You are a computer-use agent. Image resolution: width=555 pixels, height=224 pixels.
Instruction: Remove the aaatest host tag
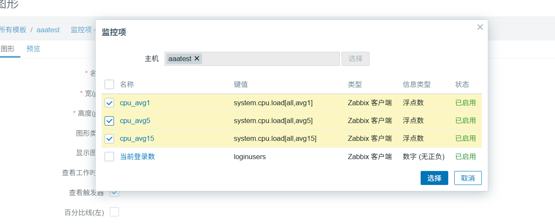point(196,59)
